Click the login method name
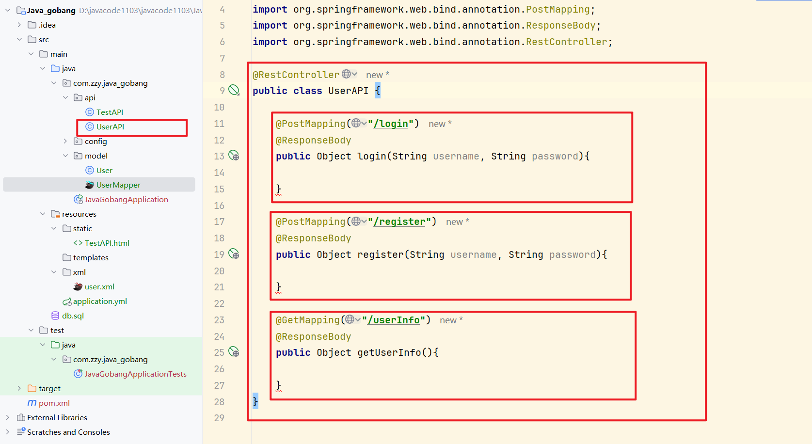Screen dimensions: 812x444 372,156
